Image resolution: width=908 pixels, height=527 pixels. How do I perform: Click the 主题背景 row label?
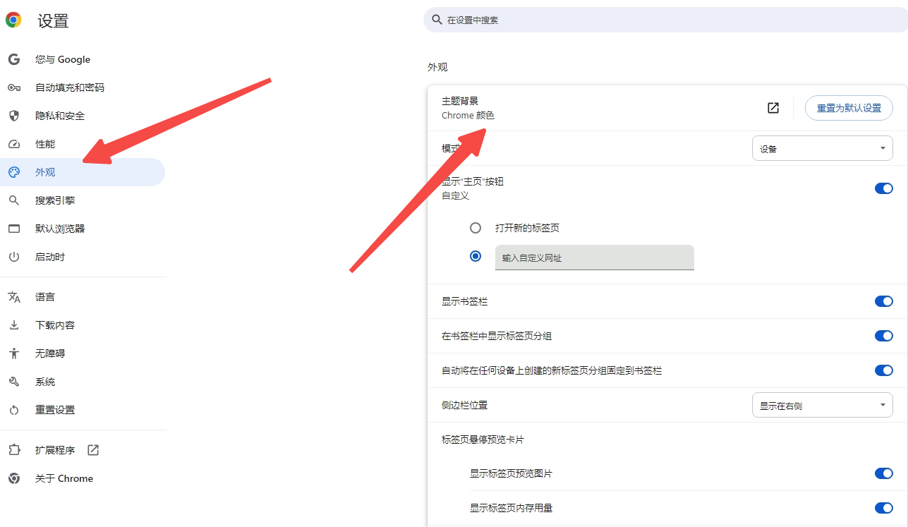460,101
